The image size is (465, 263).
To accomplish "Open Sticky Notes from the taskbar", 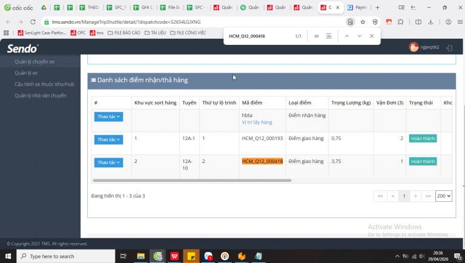I will click(x=191, y=256).
